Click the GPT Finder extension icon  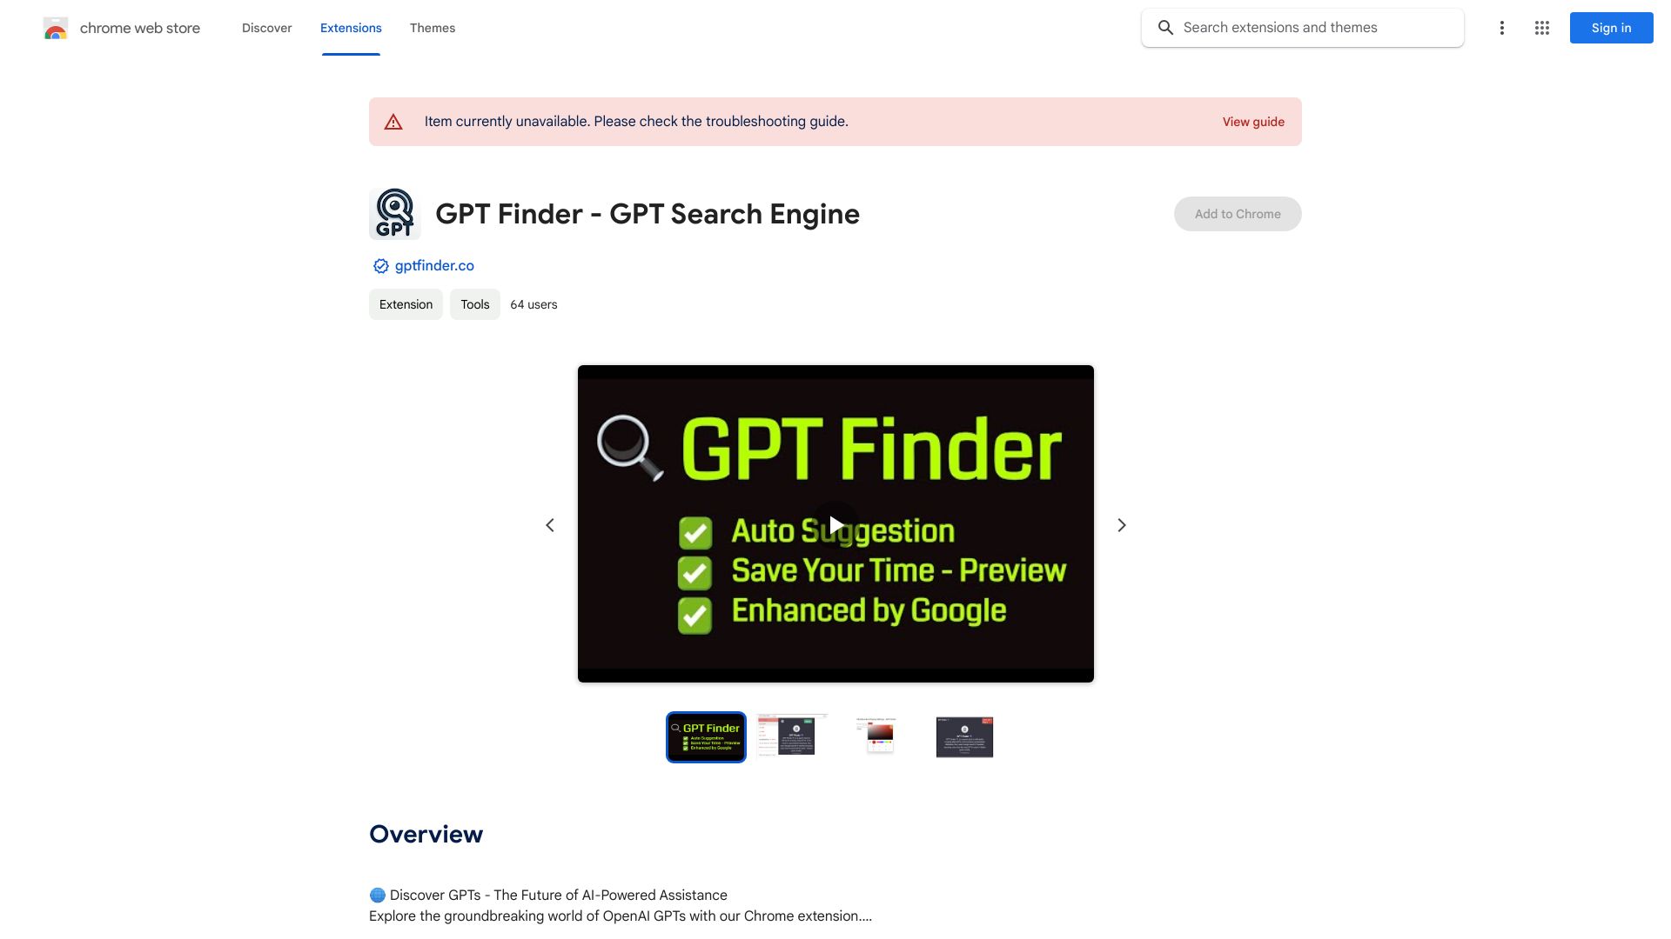(x=395, y=212)
